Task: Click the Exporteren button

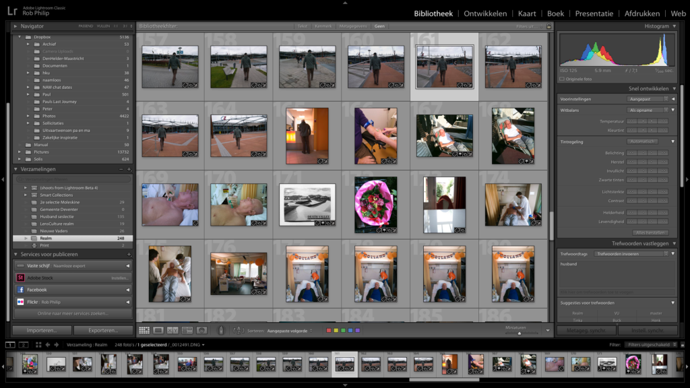Action: (103, 330)
